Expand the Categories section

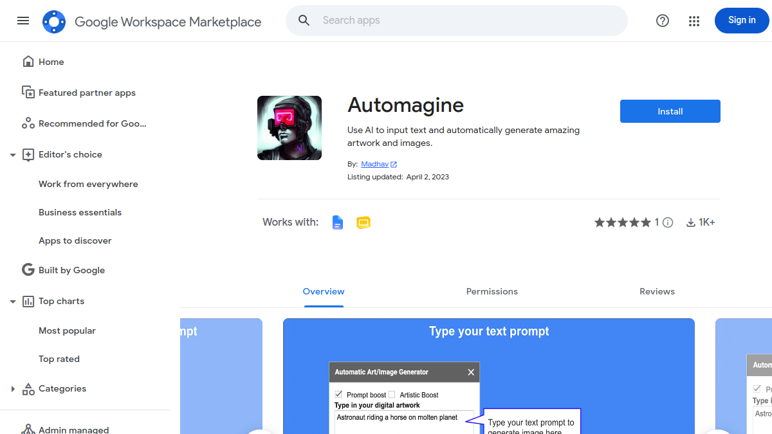point(12,389)
